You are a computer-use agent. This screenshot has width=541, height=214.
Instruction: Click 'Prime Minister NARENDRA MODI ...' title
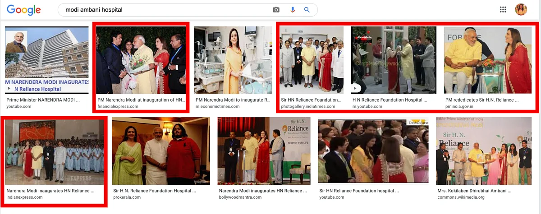[x=43, y=100]
